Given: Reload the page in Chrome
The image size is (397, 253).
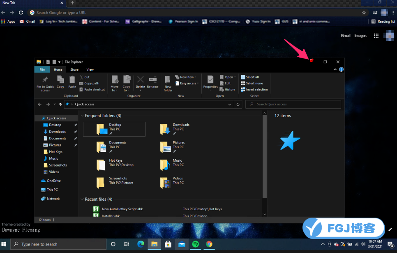Looking at the screenshot, I should coord(21,12).
